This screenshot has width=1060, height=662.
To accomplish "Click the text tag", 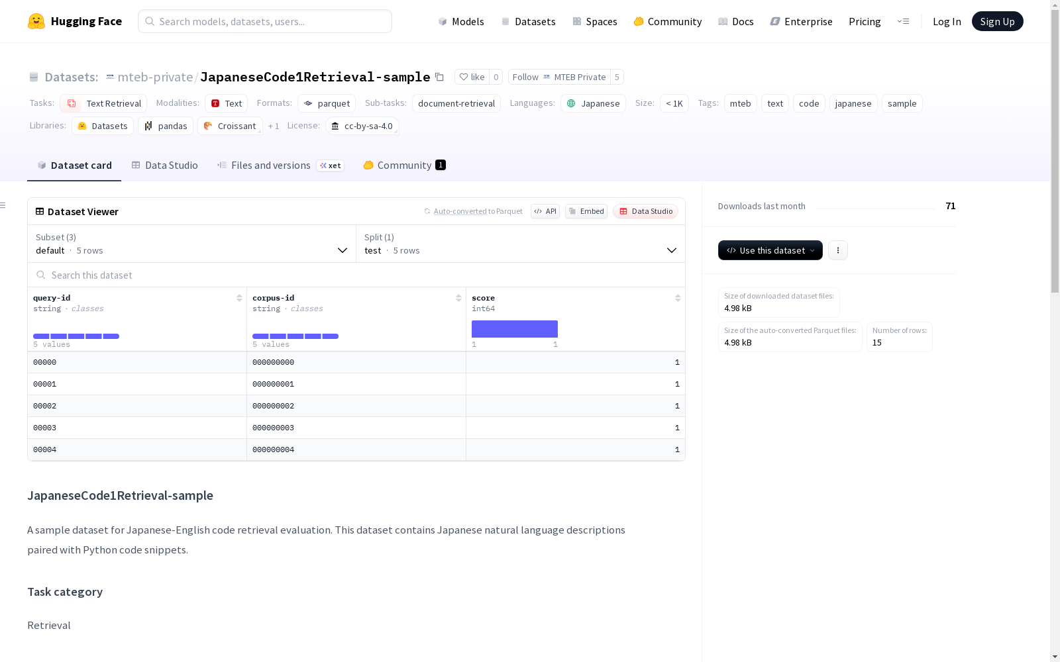I will point(775,103).
